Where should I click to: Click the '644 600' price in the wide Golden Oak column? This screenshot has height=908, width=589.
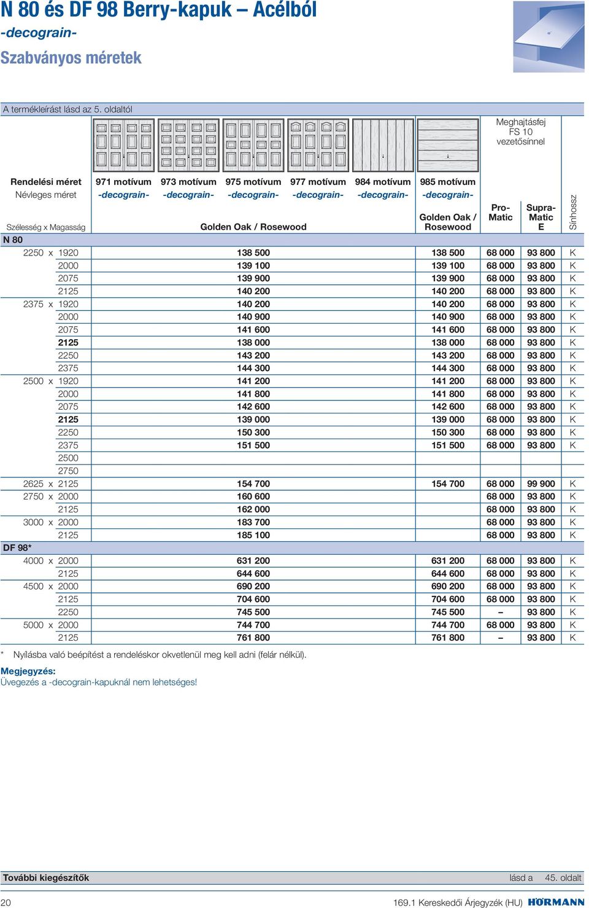point(253,573)
